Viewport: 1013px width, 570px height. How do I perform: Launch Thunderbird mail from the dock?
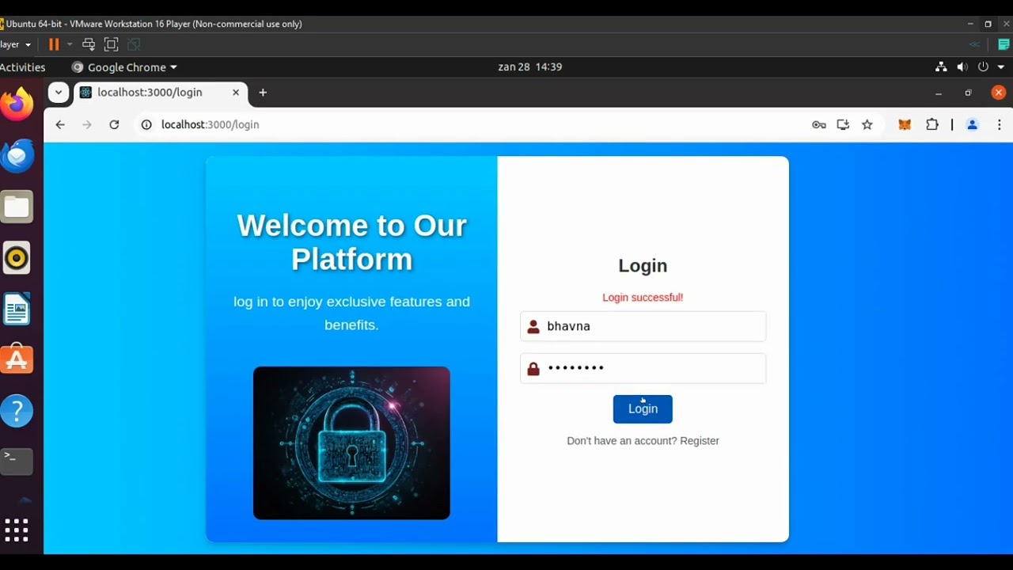[x=17, y=156]
